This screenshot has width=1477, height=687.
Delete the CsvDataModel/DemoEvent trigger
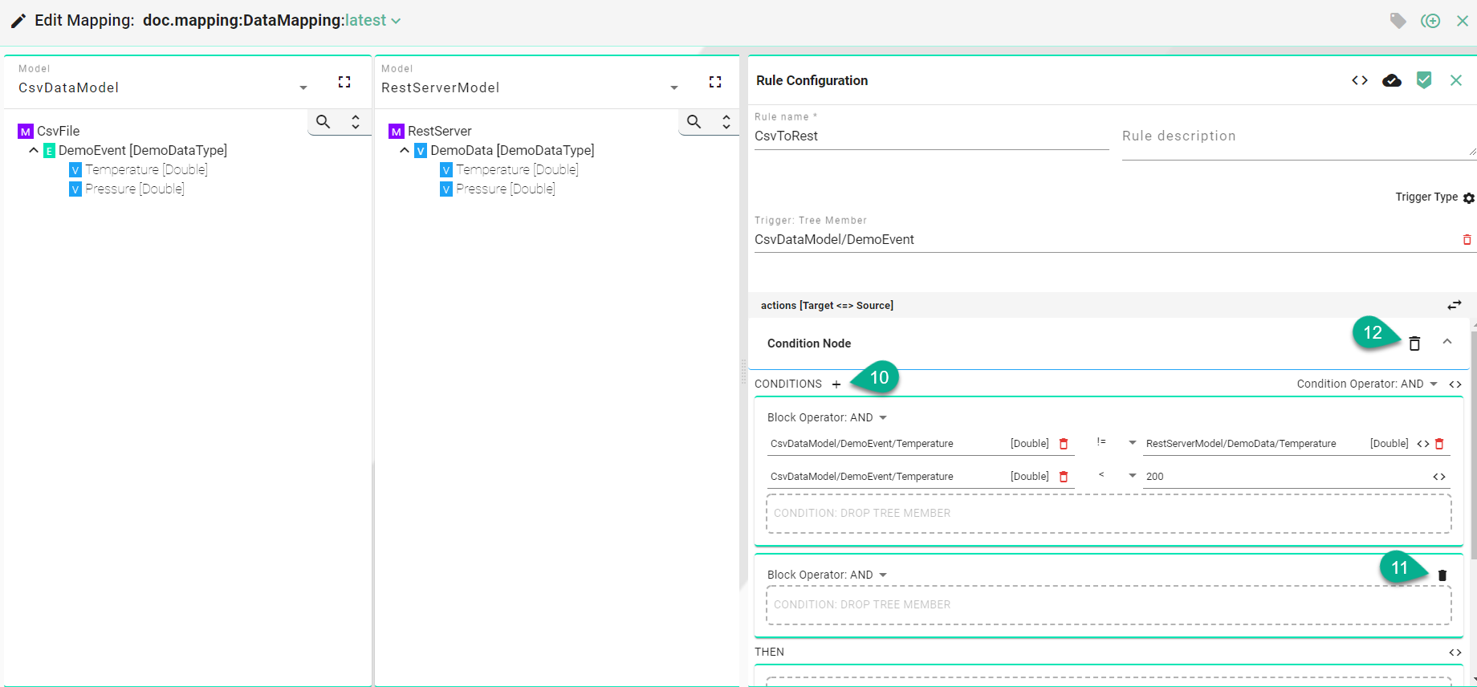pos(1467,240)
